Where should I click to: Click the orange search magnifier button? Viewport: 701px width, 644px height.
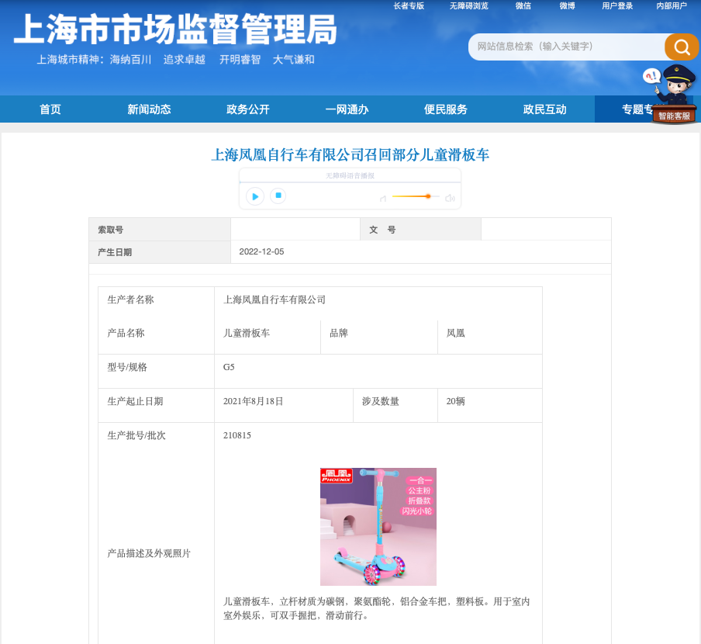[x=682, y=47]
